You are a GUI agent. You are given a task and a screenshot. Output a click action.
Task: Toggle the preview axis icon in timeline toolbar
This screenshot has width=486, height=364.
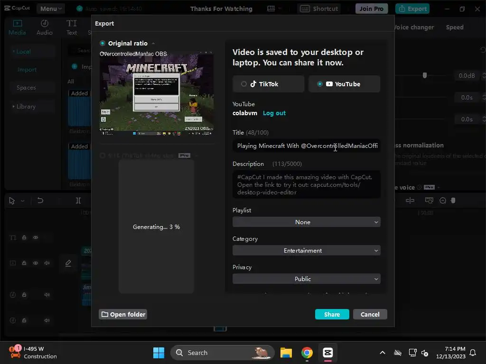point(429,200)
